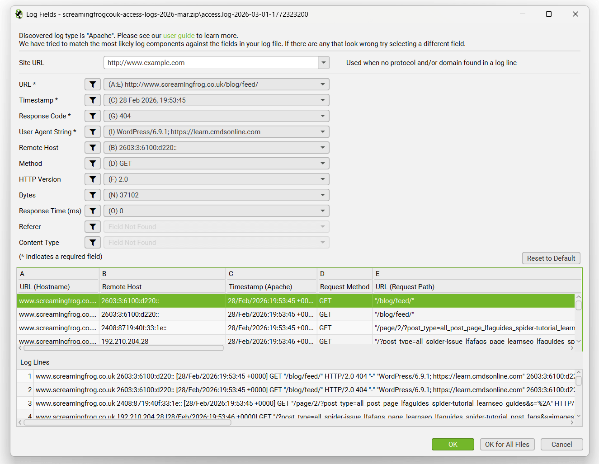Screen dimensions: 599x464
Task: Click column header C Timestamp (Apache)
Action: coord(271,280)
